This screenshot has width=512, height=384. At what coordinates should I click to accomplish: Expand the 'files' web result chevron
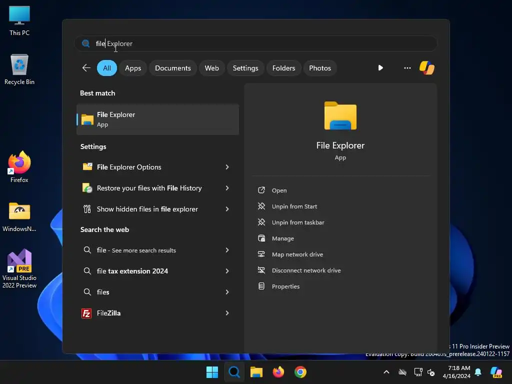click(x=227, y=292)
